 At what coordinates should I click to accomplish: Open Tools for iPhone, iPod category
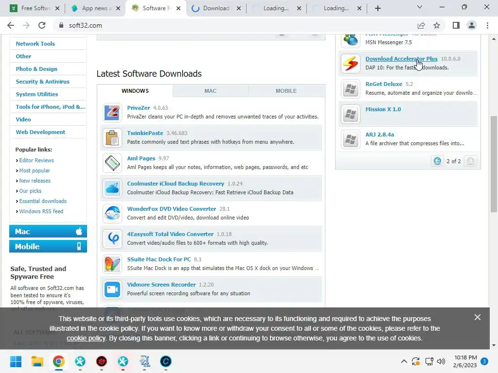pos(51,107)
